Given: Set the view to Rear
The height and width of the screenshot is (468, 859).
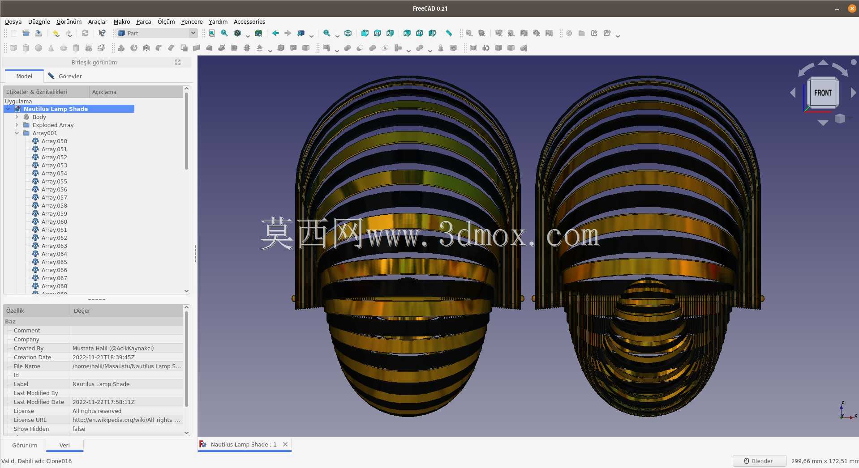Looking at the screenshot, I should tap(407, 33).
